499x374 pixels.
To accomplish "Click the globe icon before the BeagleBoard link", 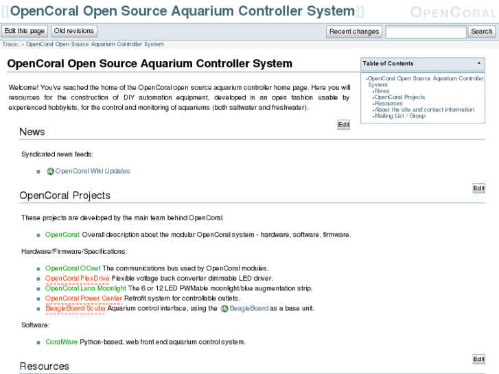I will click(224, 309).
